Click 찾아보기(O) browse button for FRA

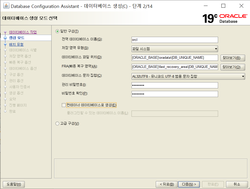(233, 67)
